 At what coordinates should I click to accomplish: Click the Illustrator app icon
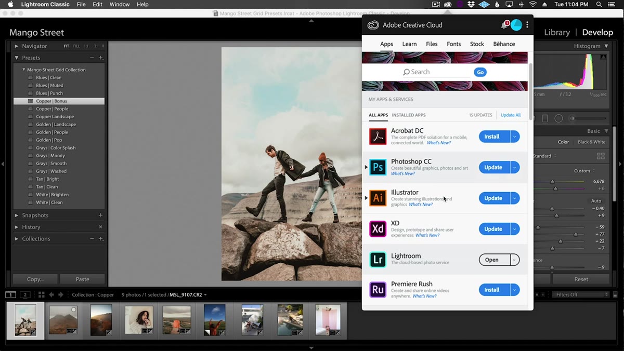pyautogui.click(x=378, y=198)
